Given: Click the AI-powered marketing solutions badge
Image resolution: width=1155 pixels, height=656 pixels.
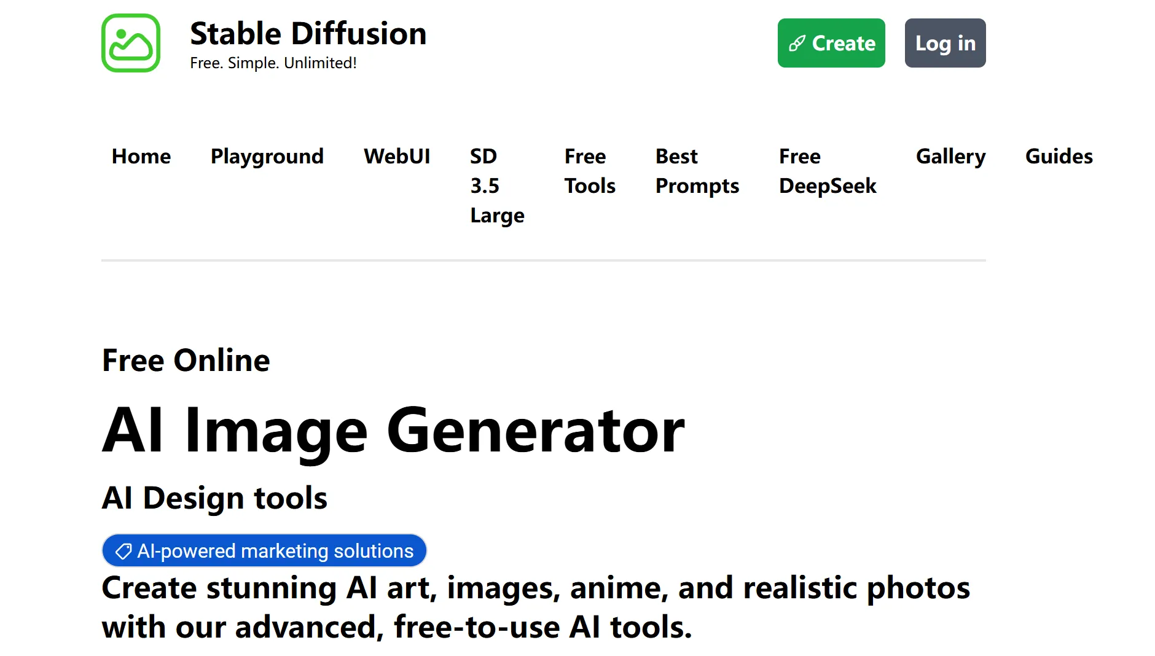Looking at the screenshot, I should coord(264,551).
